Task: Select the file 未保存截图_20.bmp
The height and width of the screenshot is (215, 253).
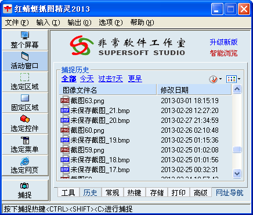Action: [x=100, y=121]
